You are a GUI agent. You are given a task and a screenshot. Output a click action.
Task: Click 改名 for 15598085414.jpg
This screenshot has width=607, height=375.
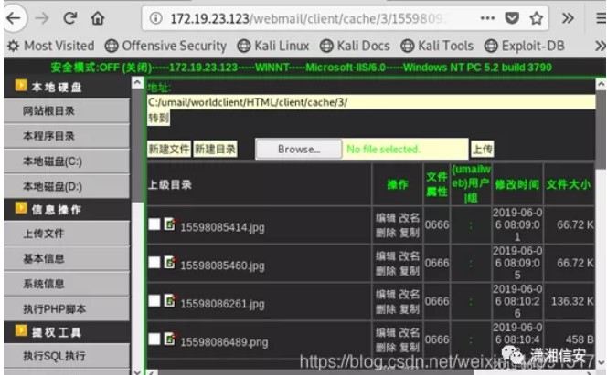[410, 218]
